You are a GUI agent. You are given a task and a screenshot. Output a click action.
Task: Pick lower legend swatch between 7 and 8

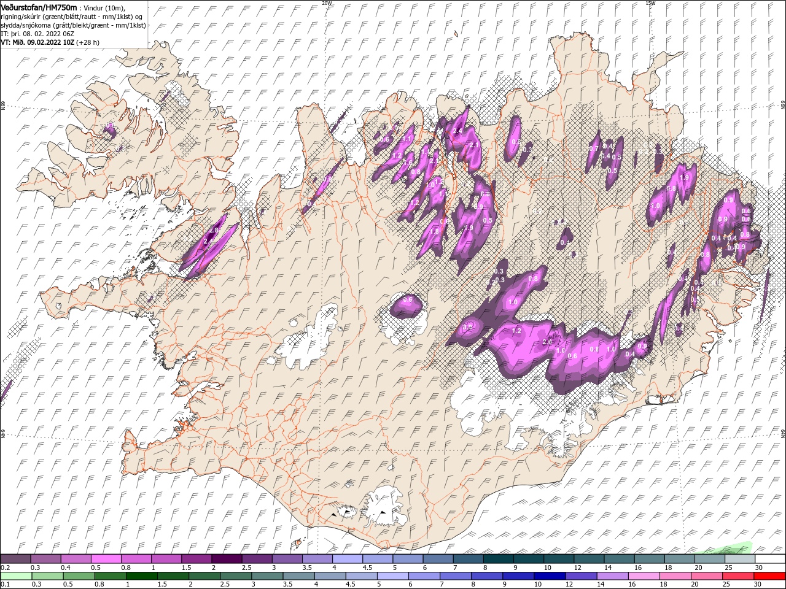pyautogui.click(x=456, y=576)
